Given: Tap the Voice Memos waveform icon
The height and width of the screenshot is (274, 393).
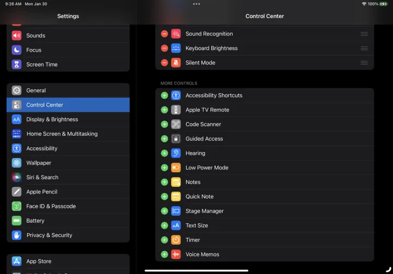Looking at the screenshot, I should (176, 254).
